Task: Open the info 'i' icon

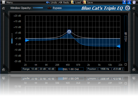Action: [129, 2]
